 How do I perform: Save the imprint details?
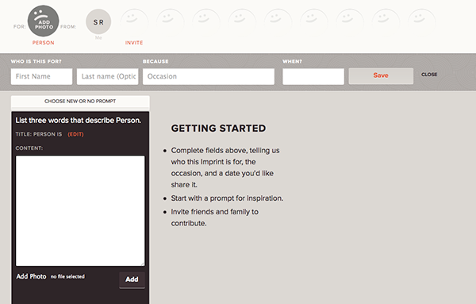(381, 75)
